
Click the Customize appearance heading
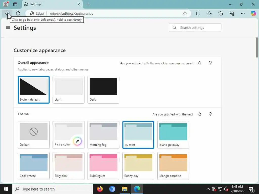tap(40, 50)
